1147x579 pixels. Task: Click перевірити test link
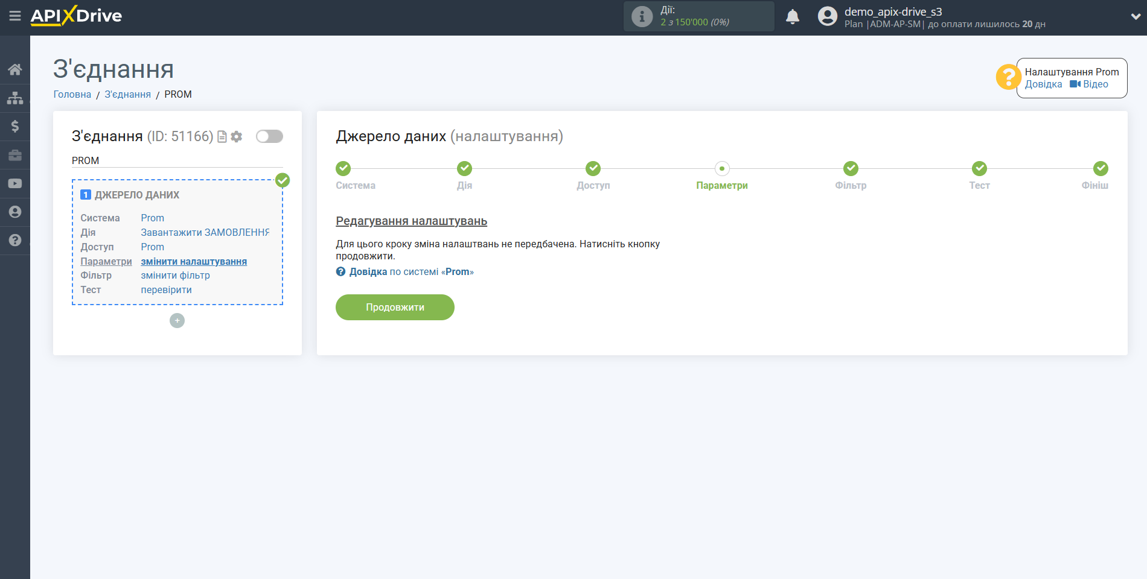pyautogui.click(x=167, y=290)
